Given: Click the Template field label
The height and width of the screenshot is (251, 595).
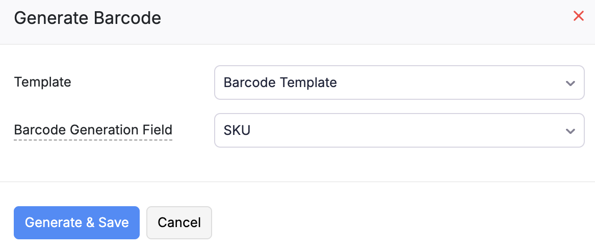Looking at the screenshot, I should pyautogui.click(x=43, y=81).
